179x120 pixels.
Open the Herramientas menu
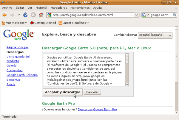pos(80,7)
